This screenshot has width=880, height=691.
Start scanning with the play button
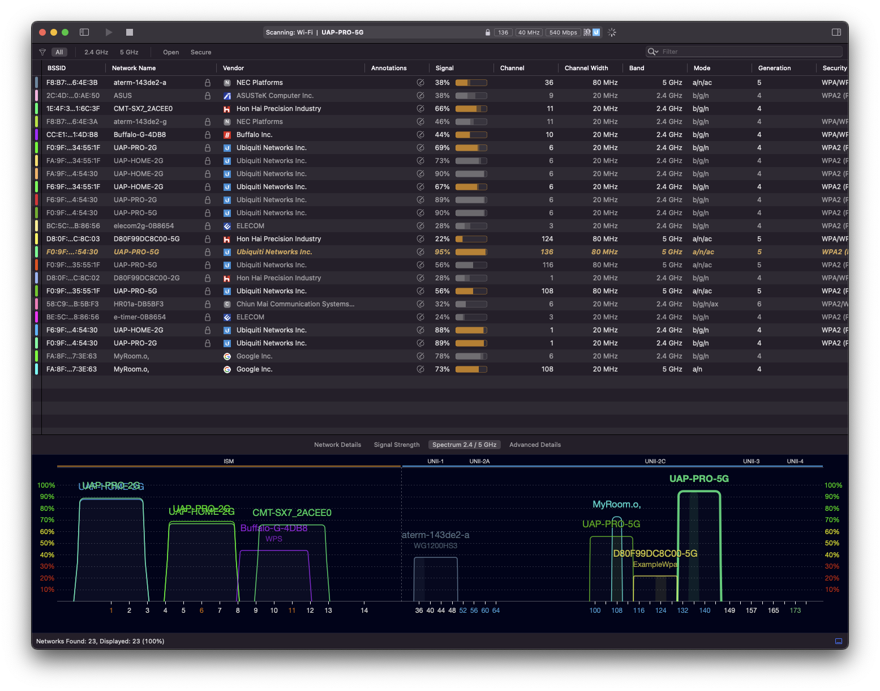pyautogui.click(x=109, y=32)
